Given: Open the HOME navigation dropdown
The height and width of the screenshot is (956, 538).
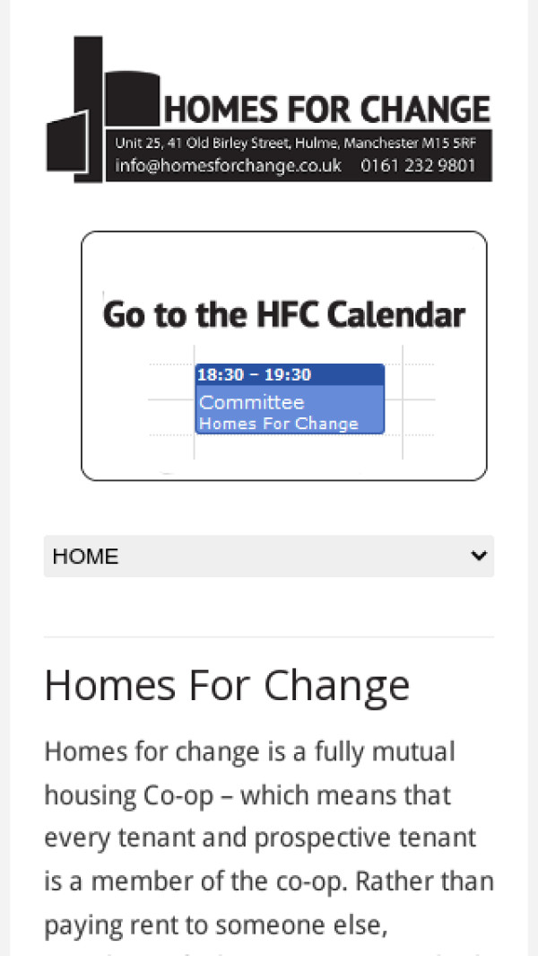Looking at the screenshot, I should tap(269, 557).
